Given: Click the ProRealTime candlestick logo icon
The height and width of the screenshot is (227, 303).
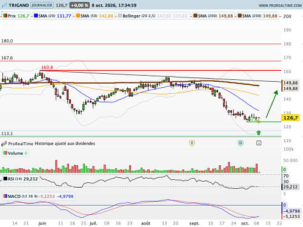Looking at the screenshot, I should tap(4, 143).
